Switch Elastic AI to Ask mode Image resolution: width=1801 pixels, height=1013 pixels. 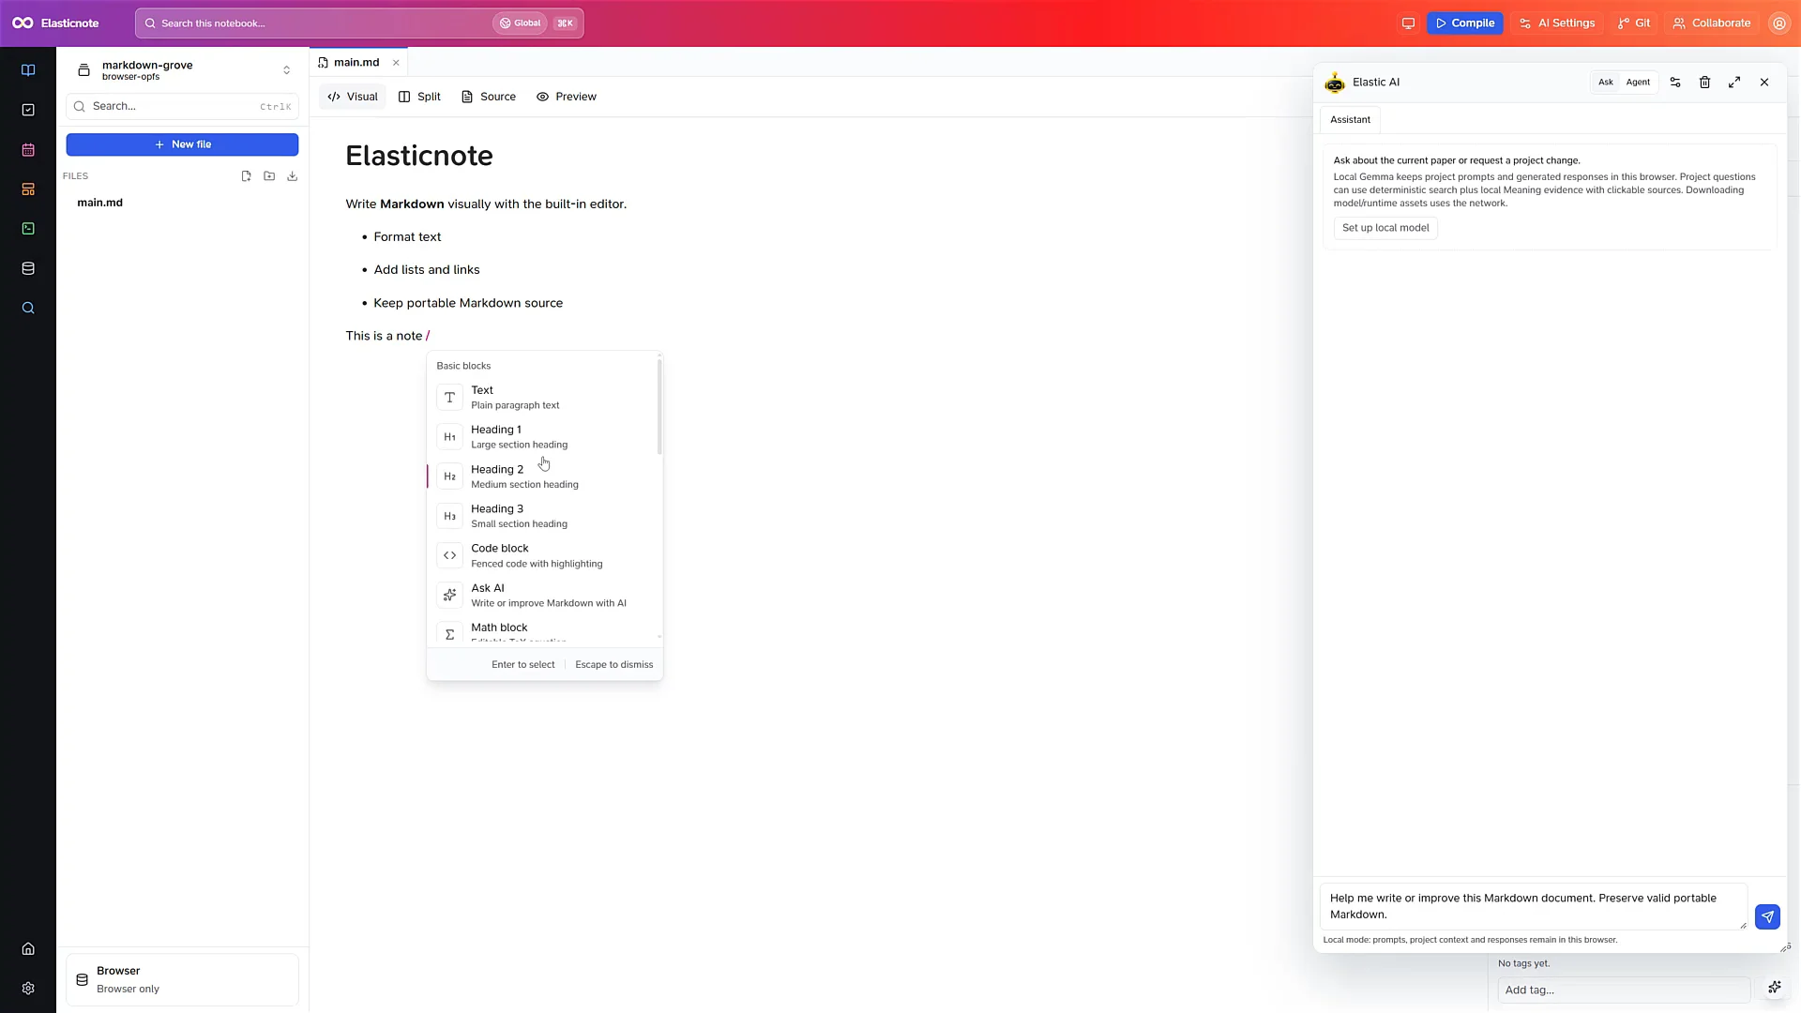[x=1606, y=83]
